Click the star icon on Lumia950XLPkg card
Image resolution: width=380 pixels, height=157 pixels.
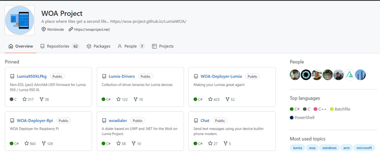pyautogui.click(x=25, y=99)
